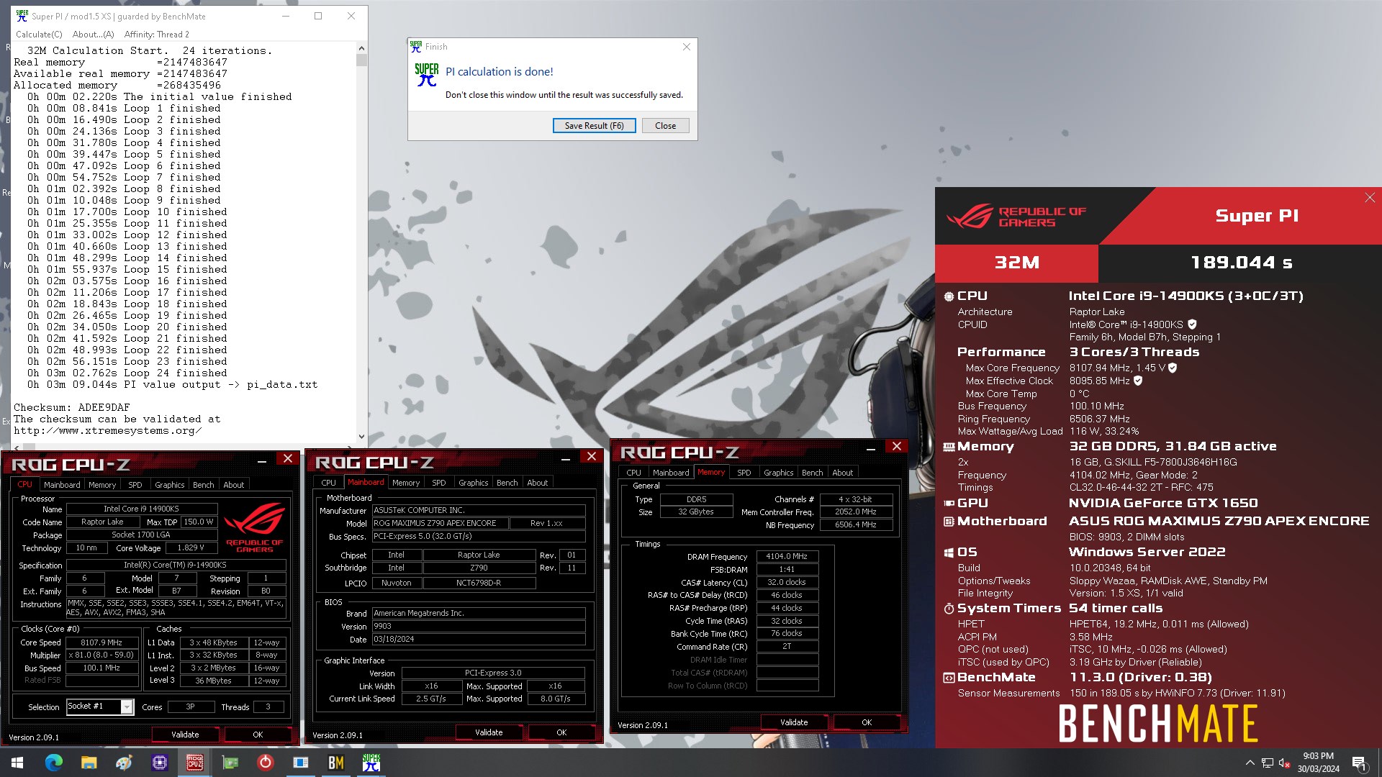
Task: Click the ROG Republic of Gamers logo in CPU-Z
Action: click(255, 527)
